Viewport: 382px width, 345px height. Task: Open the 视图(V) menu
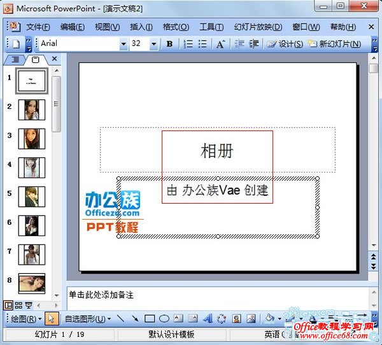(x=107, y=27)
